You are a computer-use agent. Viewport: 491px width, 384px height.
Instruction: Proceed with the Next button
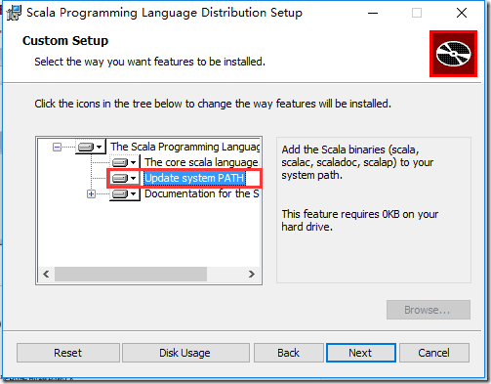pyautogui.click(x=360, y=353)
